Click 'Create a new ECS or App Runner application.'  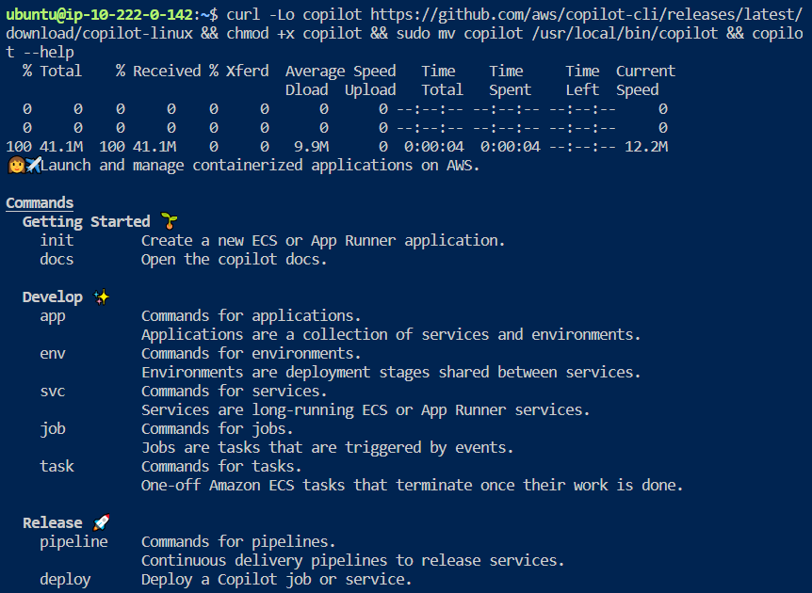tap(323, 241)
